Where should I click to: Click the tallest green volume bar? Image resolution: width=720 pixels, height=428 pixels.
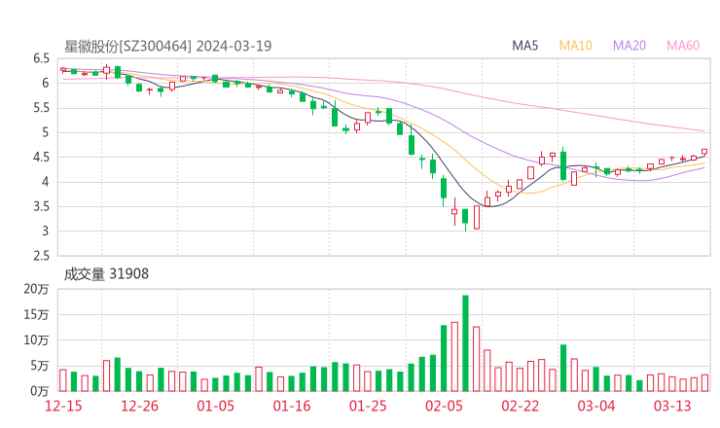(465, 343)
